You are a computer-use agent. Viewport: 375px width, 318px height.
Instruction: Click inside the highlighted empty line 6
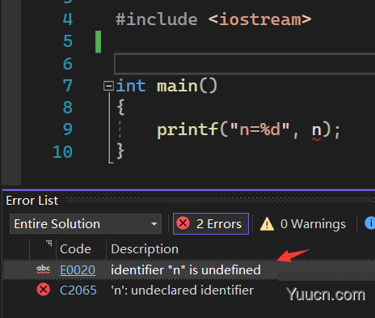coord(245,64)
